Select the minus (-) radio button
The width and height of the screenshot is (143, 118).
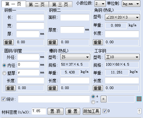(x=93, y=102)
